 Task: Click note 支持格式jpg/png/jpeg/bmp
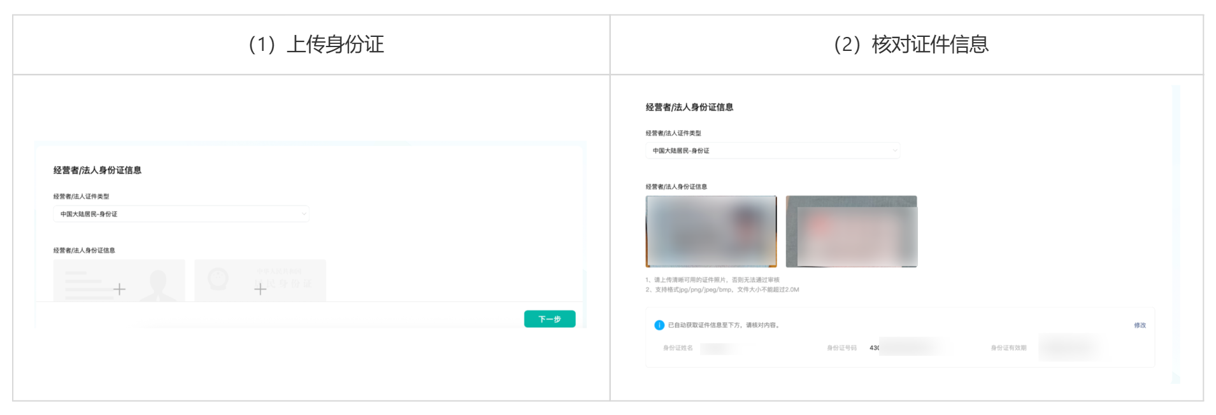click(x=722, y=290)
